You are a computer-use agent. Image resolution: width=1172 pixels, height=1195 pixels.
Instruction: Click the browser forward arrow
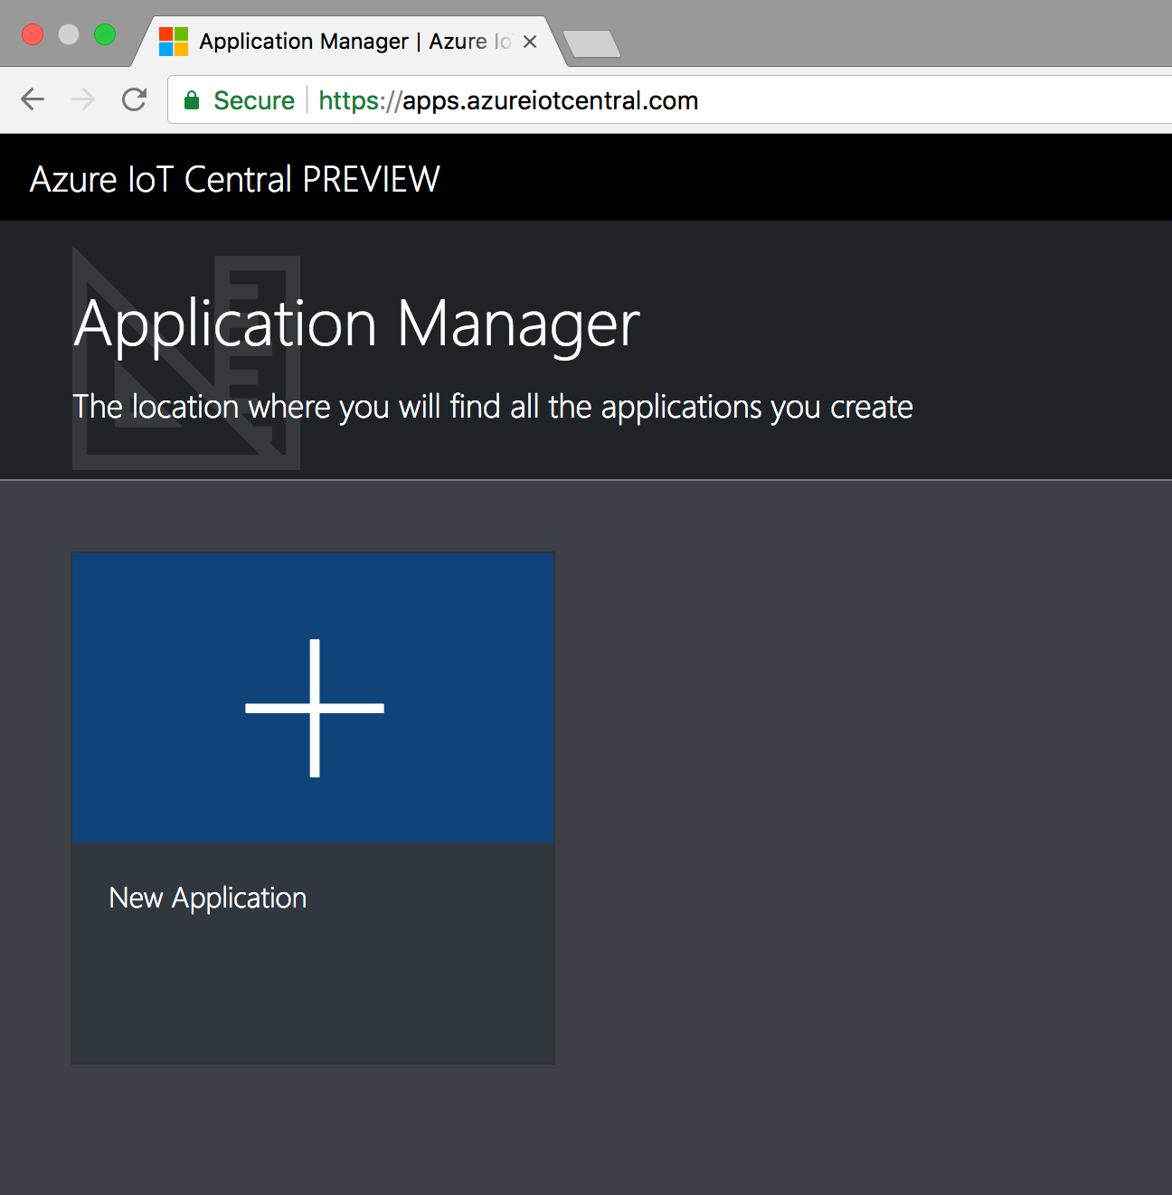(83, 99)
